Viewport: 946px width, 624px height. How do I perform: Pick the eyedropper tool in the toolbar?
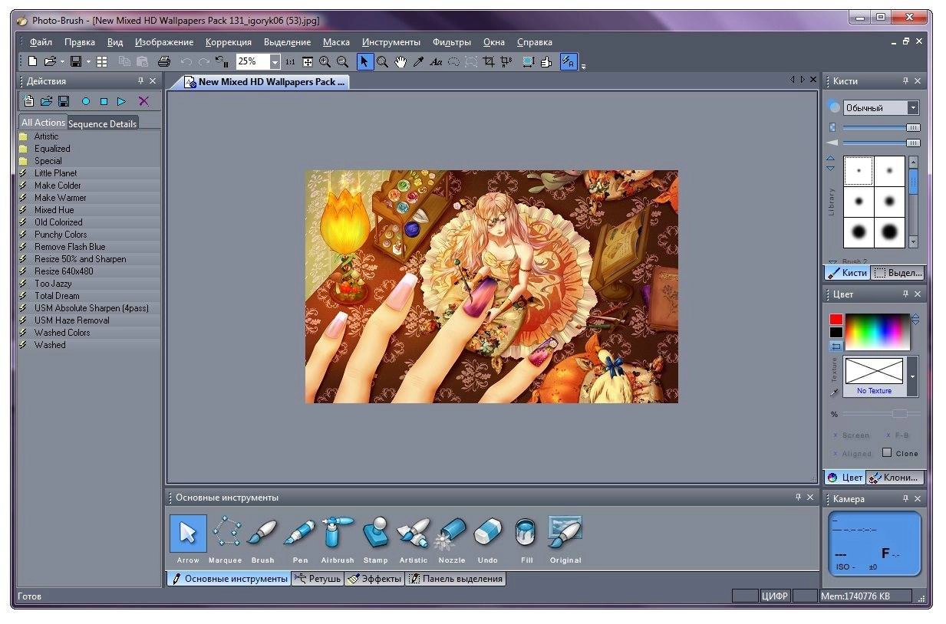pos(418,61)
